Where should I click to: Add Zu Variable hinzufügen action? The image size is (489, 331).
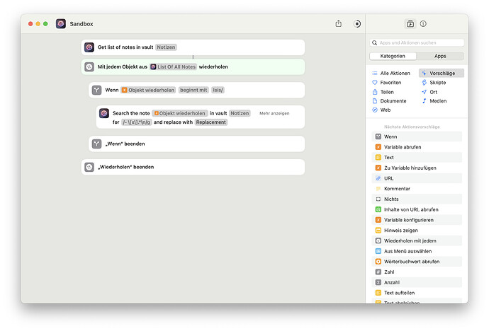[417, 168]
